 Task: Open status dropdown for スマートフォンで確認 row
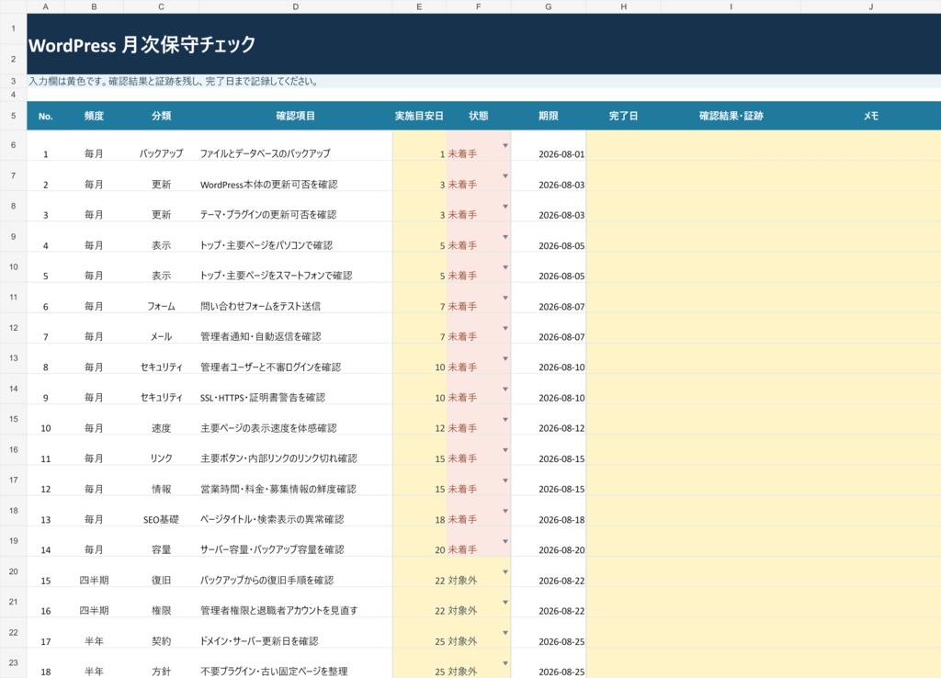coord(505,267)
